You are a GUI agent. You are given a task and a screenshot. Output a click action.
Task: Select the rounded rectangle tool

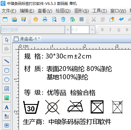pyautogui.click(x=7, y=70)
